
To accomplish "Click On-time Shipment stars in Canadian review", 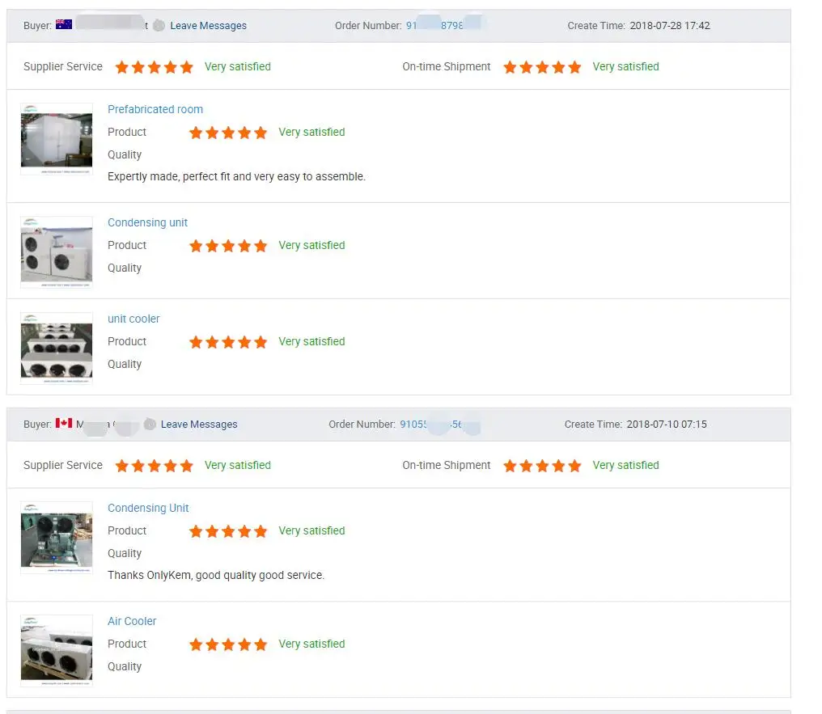I will [x=542, y=466].
